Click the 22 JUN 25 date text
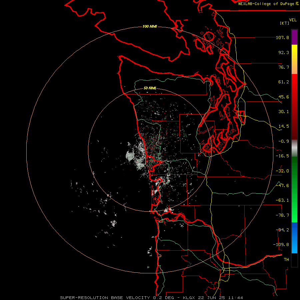 [212, 298]
